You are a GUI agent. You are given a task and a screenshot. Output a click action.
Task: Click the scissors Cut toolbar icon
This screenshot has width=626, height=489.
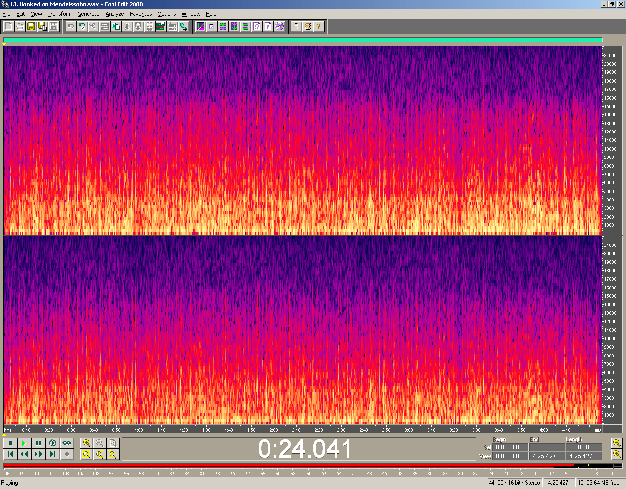tap(127, 26)
